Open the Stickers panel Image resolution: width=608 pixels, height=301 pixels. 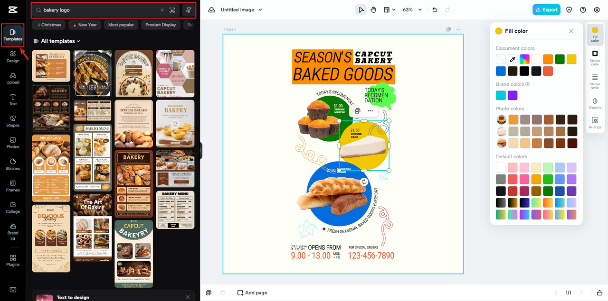point(13,164)
